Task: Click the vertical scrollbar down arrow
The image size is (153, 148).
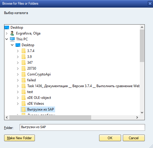Action: pyautogui.click(x=142, y=113)
